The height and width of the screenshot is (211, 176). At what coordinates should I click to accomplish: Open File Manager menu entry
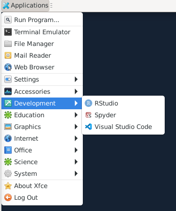tap(42, 44)
